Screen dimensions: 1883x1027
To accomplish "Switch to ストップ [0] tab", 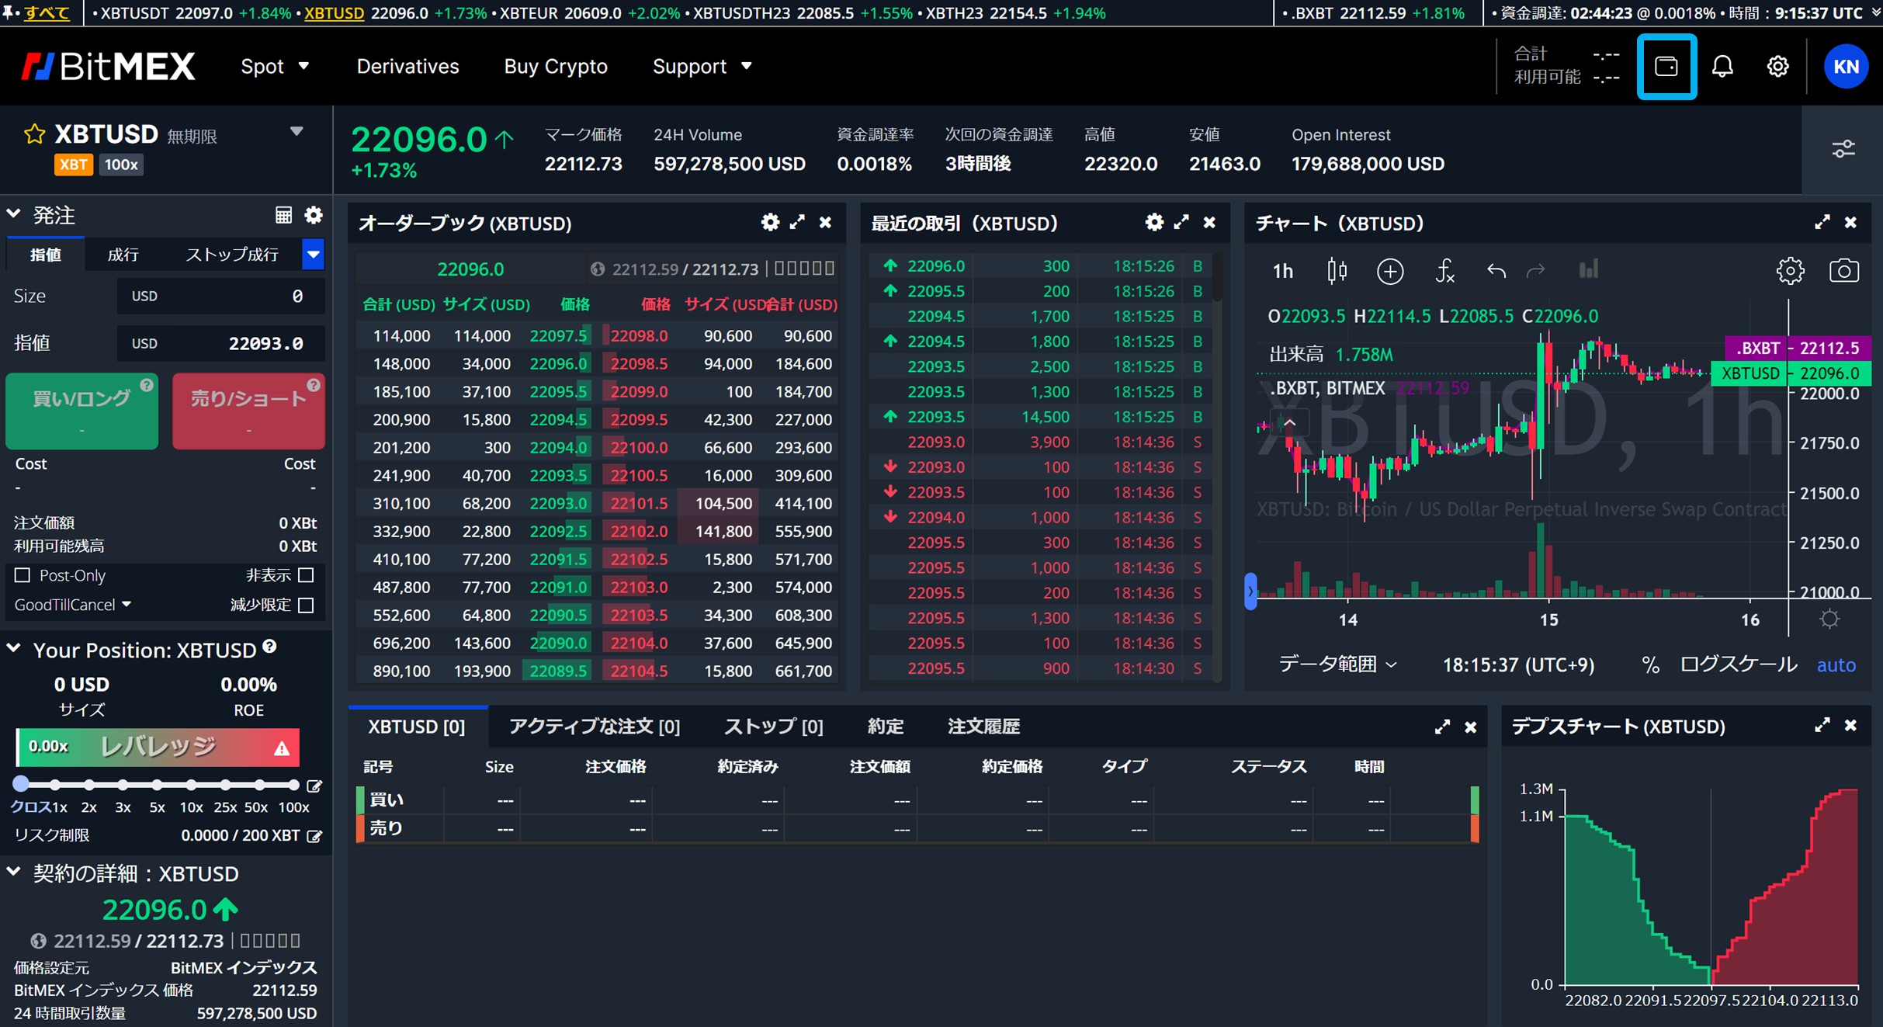I will (x=773, y=727).
